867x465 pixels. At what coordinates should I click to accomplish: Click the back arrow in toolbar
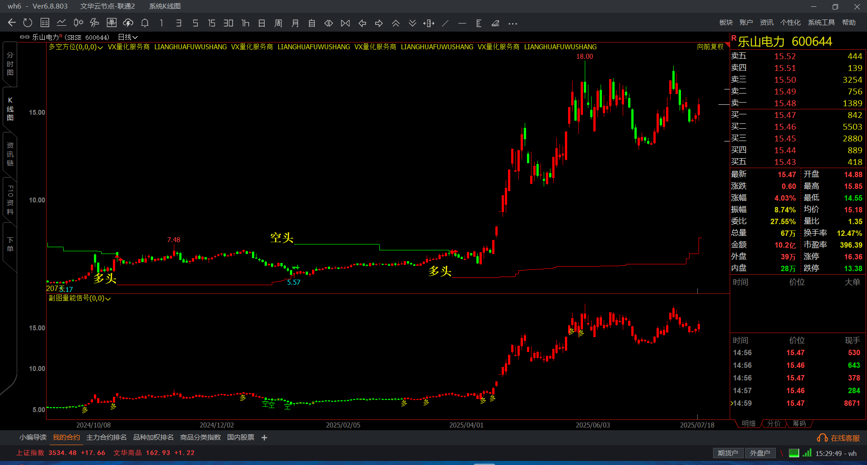12,23
